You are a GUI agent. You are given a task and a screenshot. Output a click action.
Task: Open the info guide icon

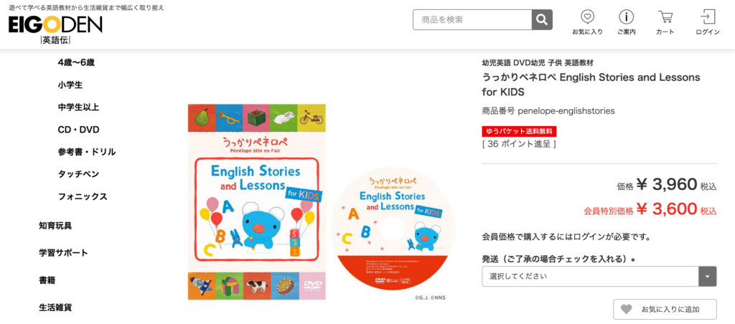point(626,16)
